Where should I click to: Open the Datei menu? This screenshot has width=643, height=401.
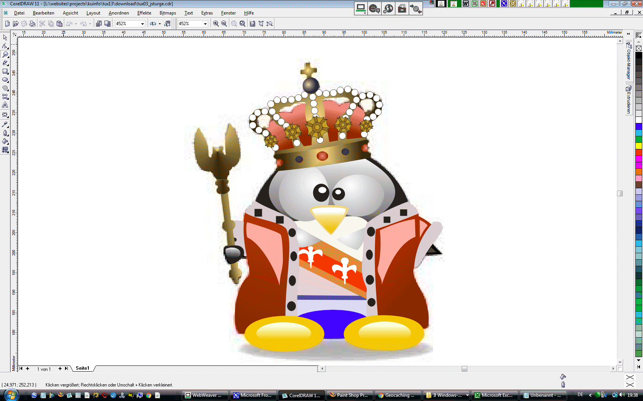(19, 13)
